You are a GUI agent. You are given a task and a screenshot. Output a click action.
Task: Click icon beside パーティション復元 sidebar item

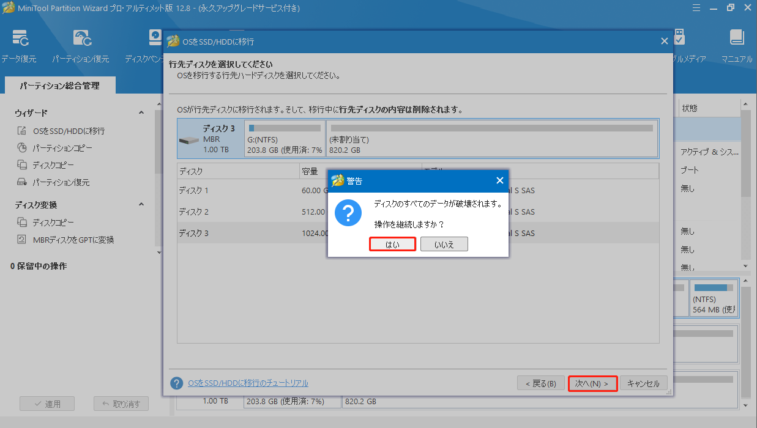coord(22,182)
